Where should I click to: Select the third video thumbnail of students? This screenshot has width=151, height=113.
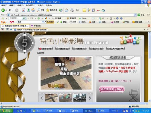pos(80,98)
